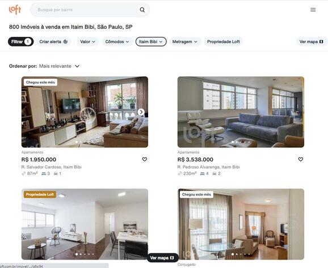Click the Loft logo
328x268 pixels.
[x=15, y=10]
